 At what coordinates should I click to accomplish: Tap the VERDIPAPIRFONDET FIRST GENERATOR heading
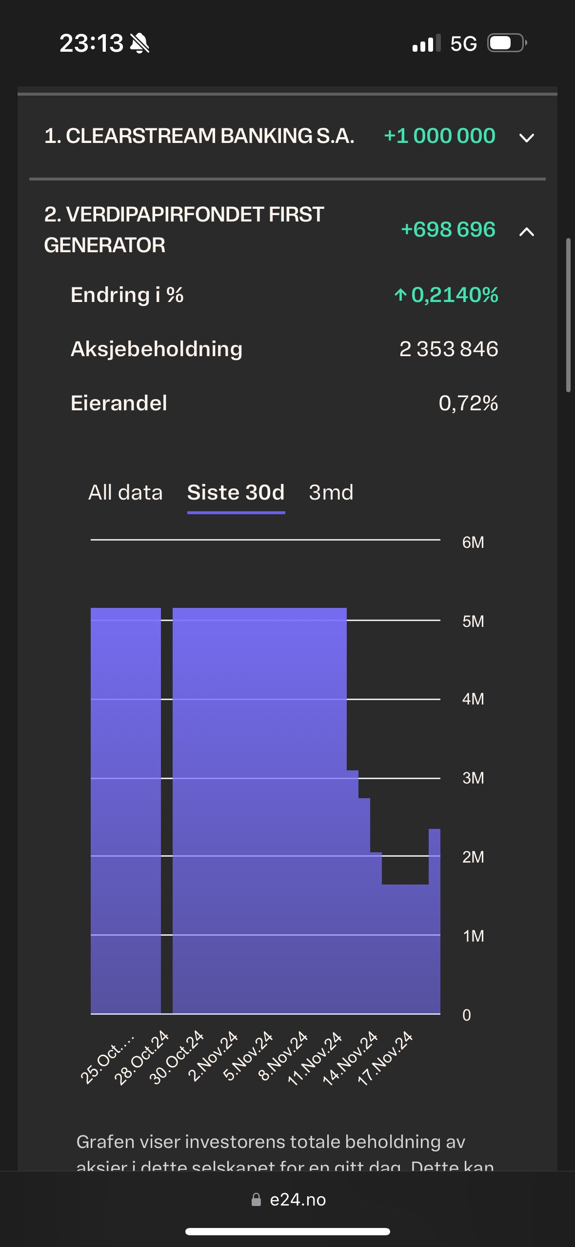point(184,229)
